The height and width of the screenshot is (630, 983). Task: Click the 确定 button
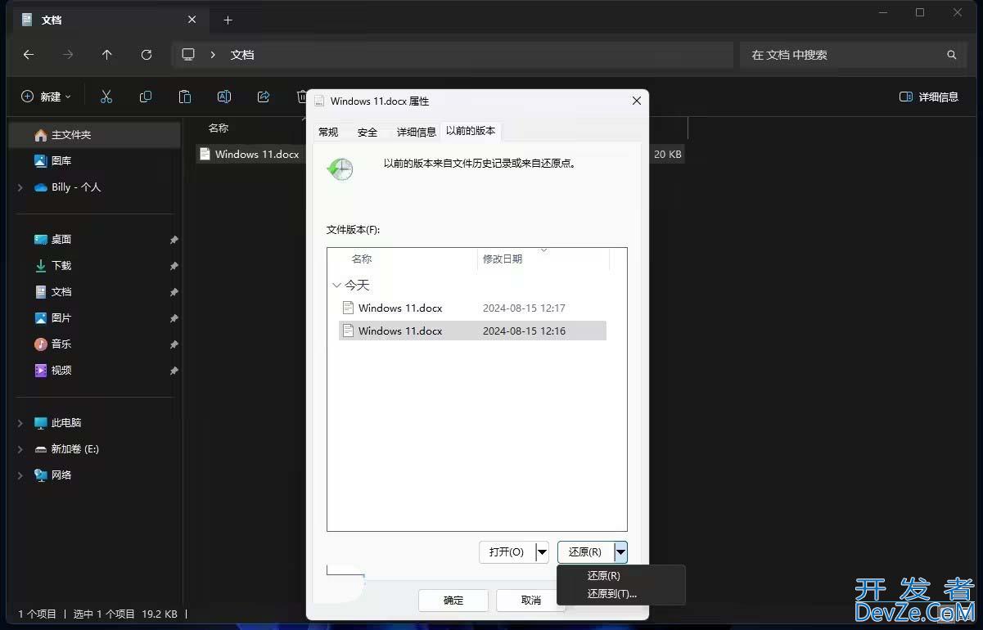(x=453, y=601)
